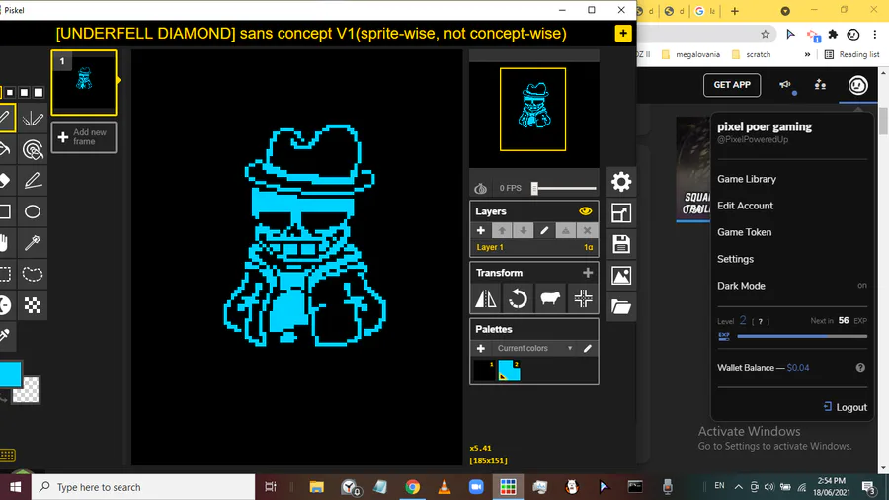889x500 pixels.
Task: Select black palette color 1
Action: tap(484, 371)
